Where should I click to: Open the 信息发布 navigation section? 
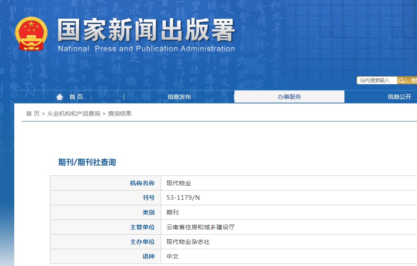click(x=179, y=96)
